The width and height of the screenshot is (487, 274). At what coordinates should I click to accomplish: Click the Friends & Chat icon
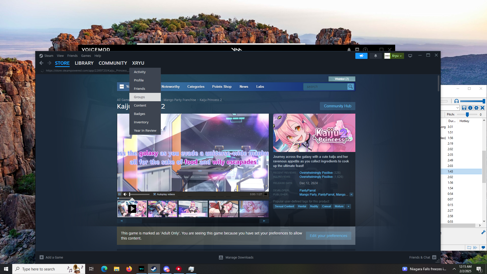coord(434,257)
